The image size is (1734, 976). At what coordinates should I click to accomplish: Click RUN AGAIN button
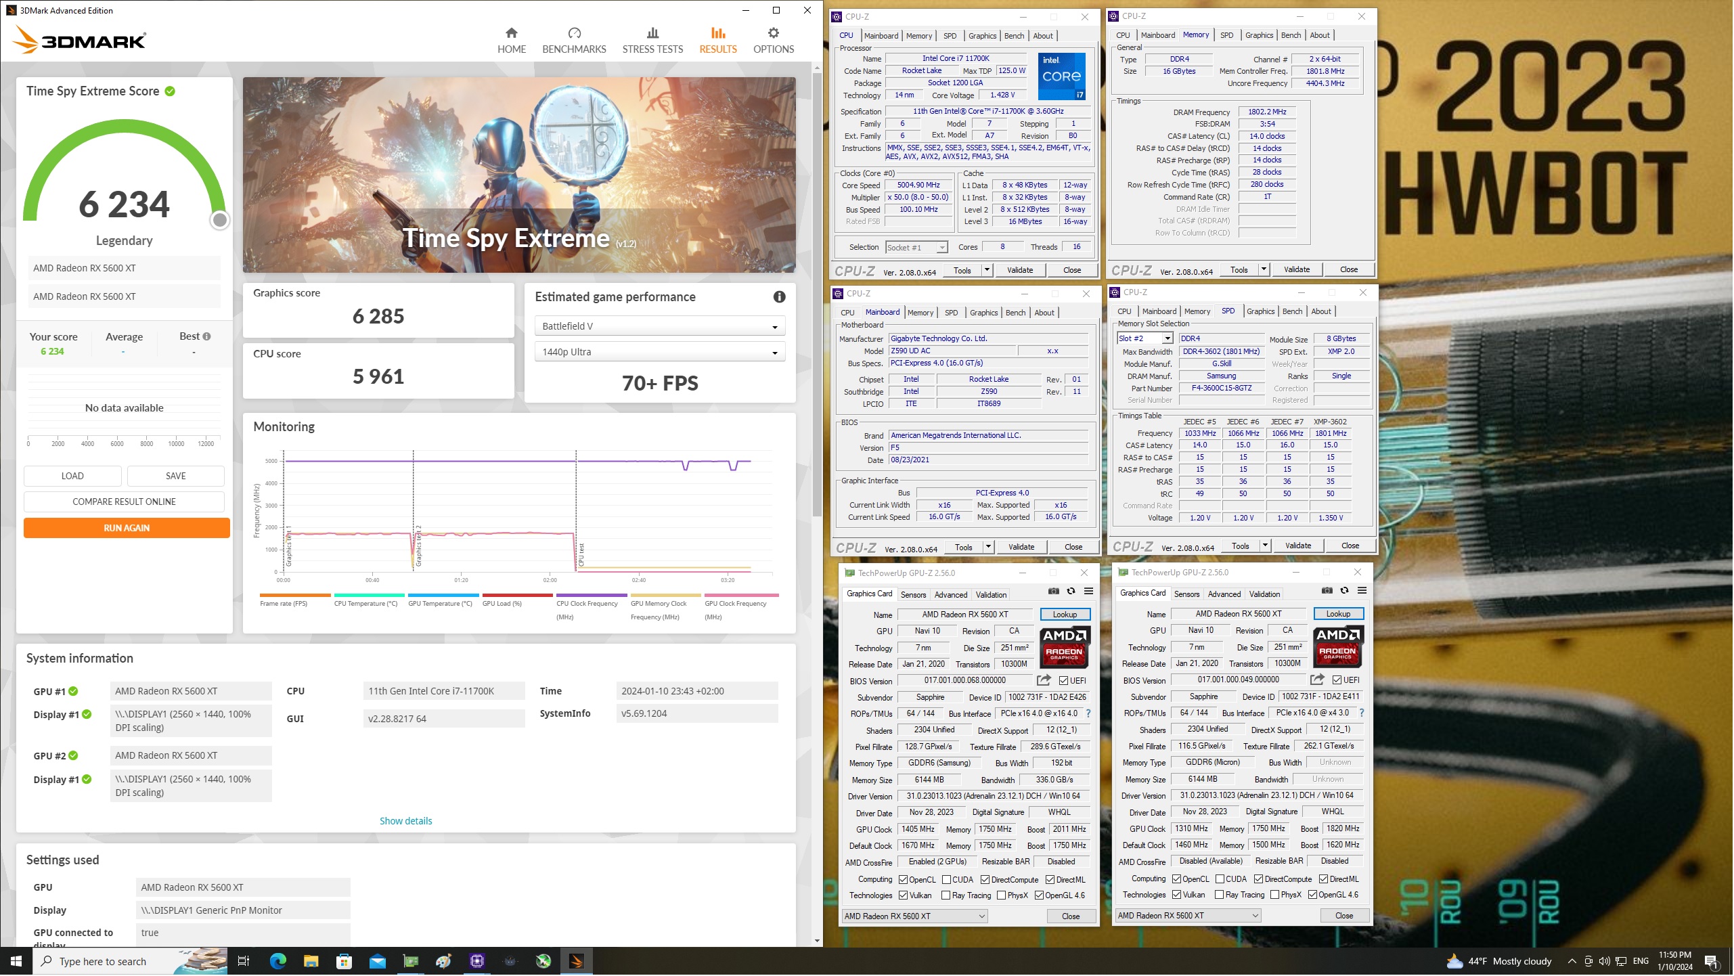[127, 529]
